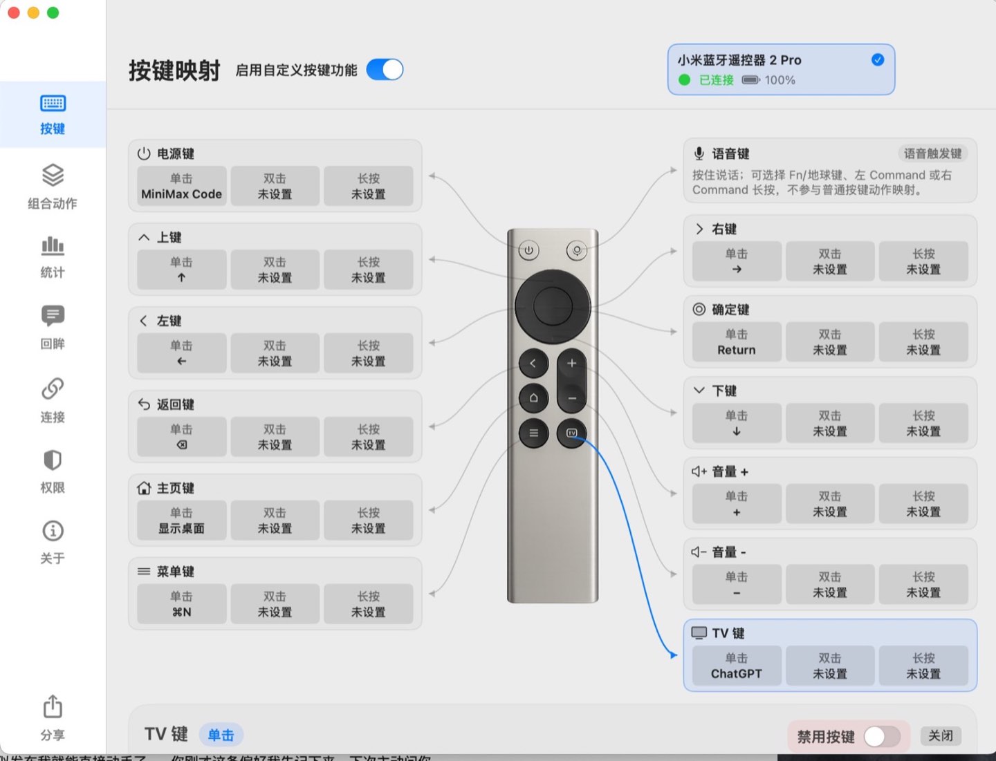Screen dimensions: 996x761
Task: Click the 关闭 button
Action: (x=941, y=736)
